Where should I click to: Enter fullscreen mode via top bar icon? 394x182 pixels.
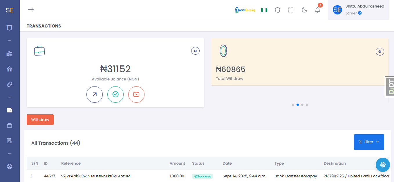291,10
